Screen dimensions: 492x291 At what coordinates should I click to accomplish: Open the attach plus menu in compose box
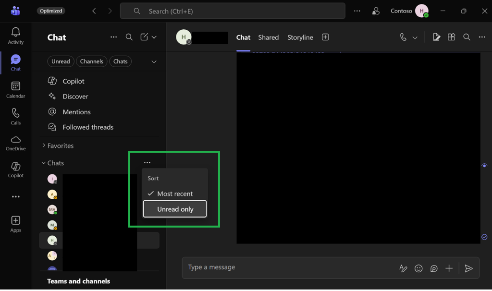tap(449, 268)
